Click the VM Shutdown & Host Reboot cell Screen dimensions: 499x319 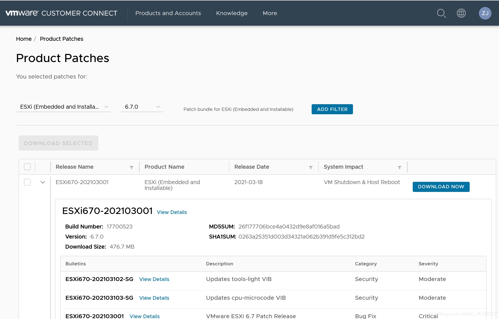(362, 182)
